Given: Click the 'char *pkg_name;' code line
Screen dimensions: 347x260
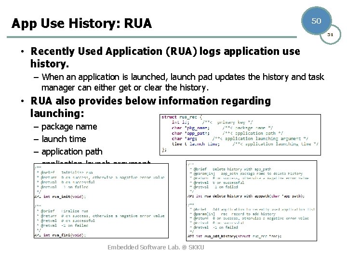Looking at the screenshot, I should click(x=222, y=128).
